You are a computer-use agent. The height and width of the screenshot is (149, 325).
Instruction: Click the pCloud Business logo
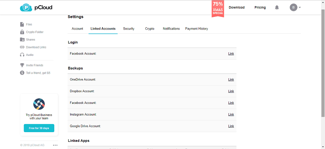pos(39,104)
